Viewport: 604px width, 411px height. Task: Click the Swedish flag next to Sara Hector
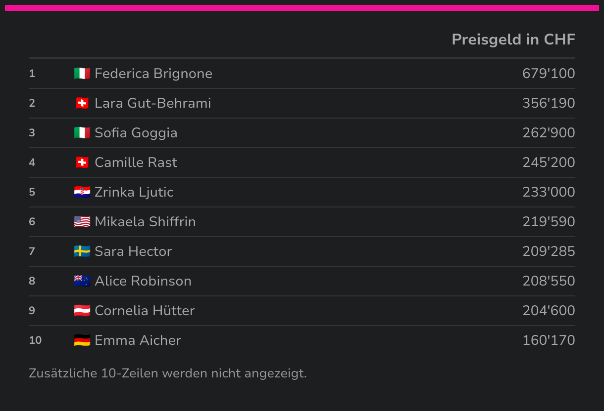tap(82, 251)
